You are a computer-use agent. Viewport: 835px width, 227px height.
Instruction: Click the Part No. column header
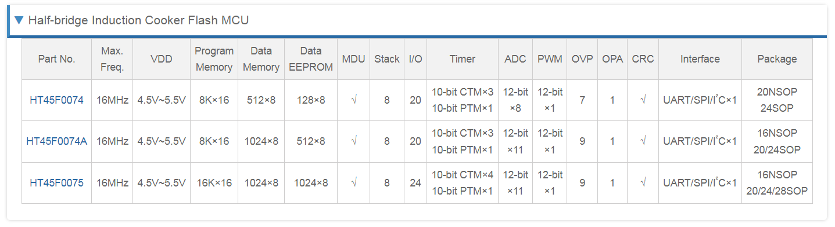(56, 59)
